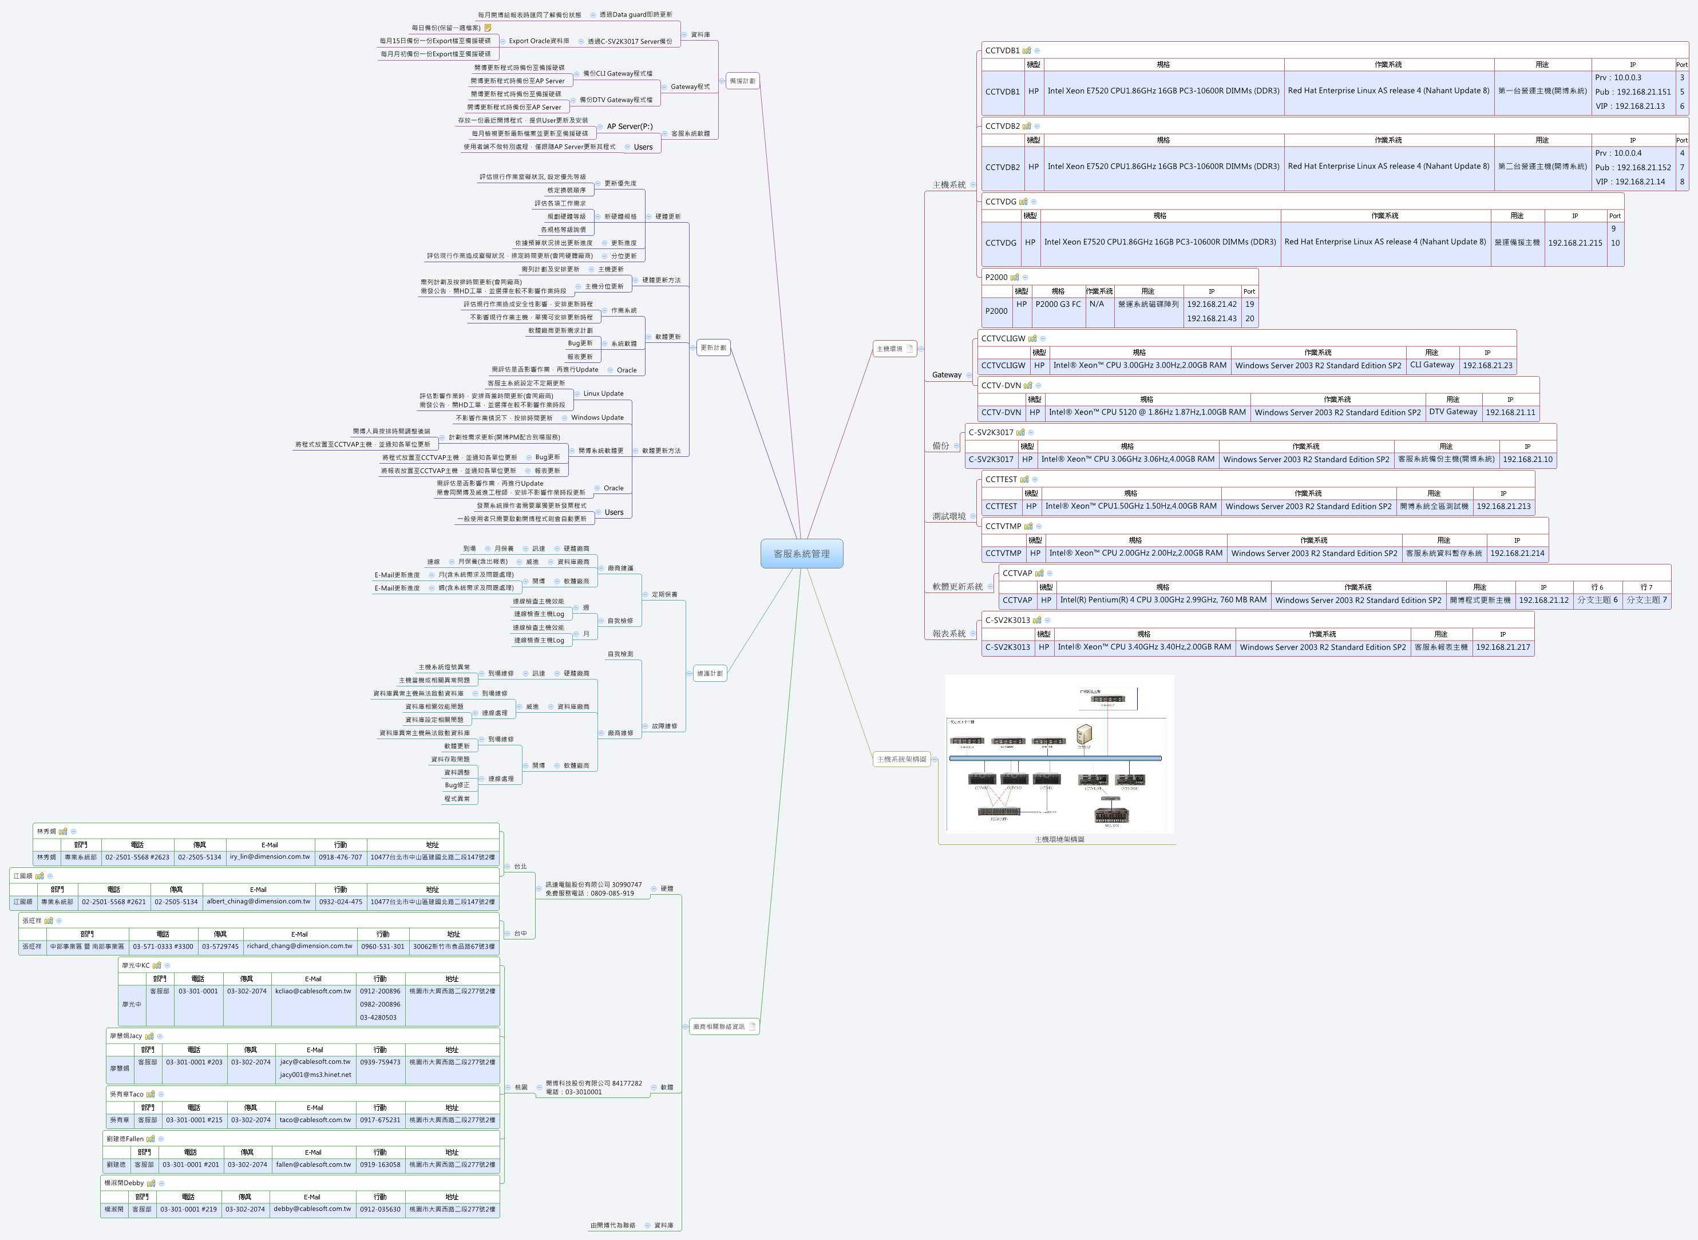Image resolution: width=1698 pixels, height=1240 pixels.
Task: Open the yellow note on 每日備份 node
Action: tap(488, 29)
